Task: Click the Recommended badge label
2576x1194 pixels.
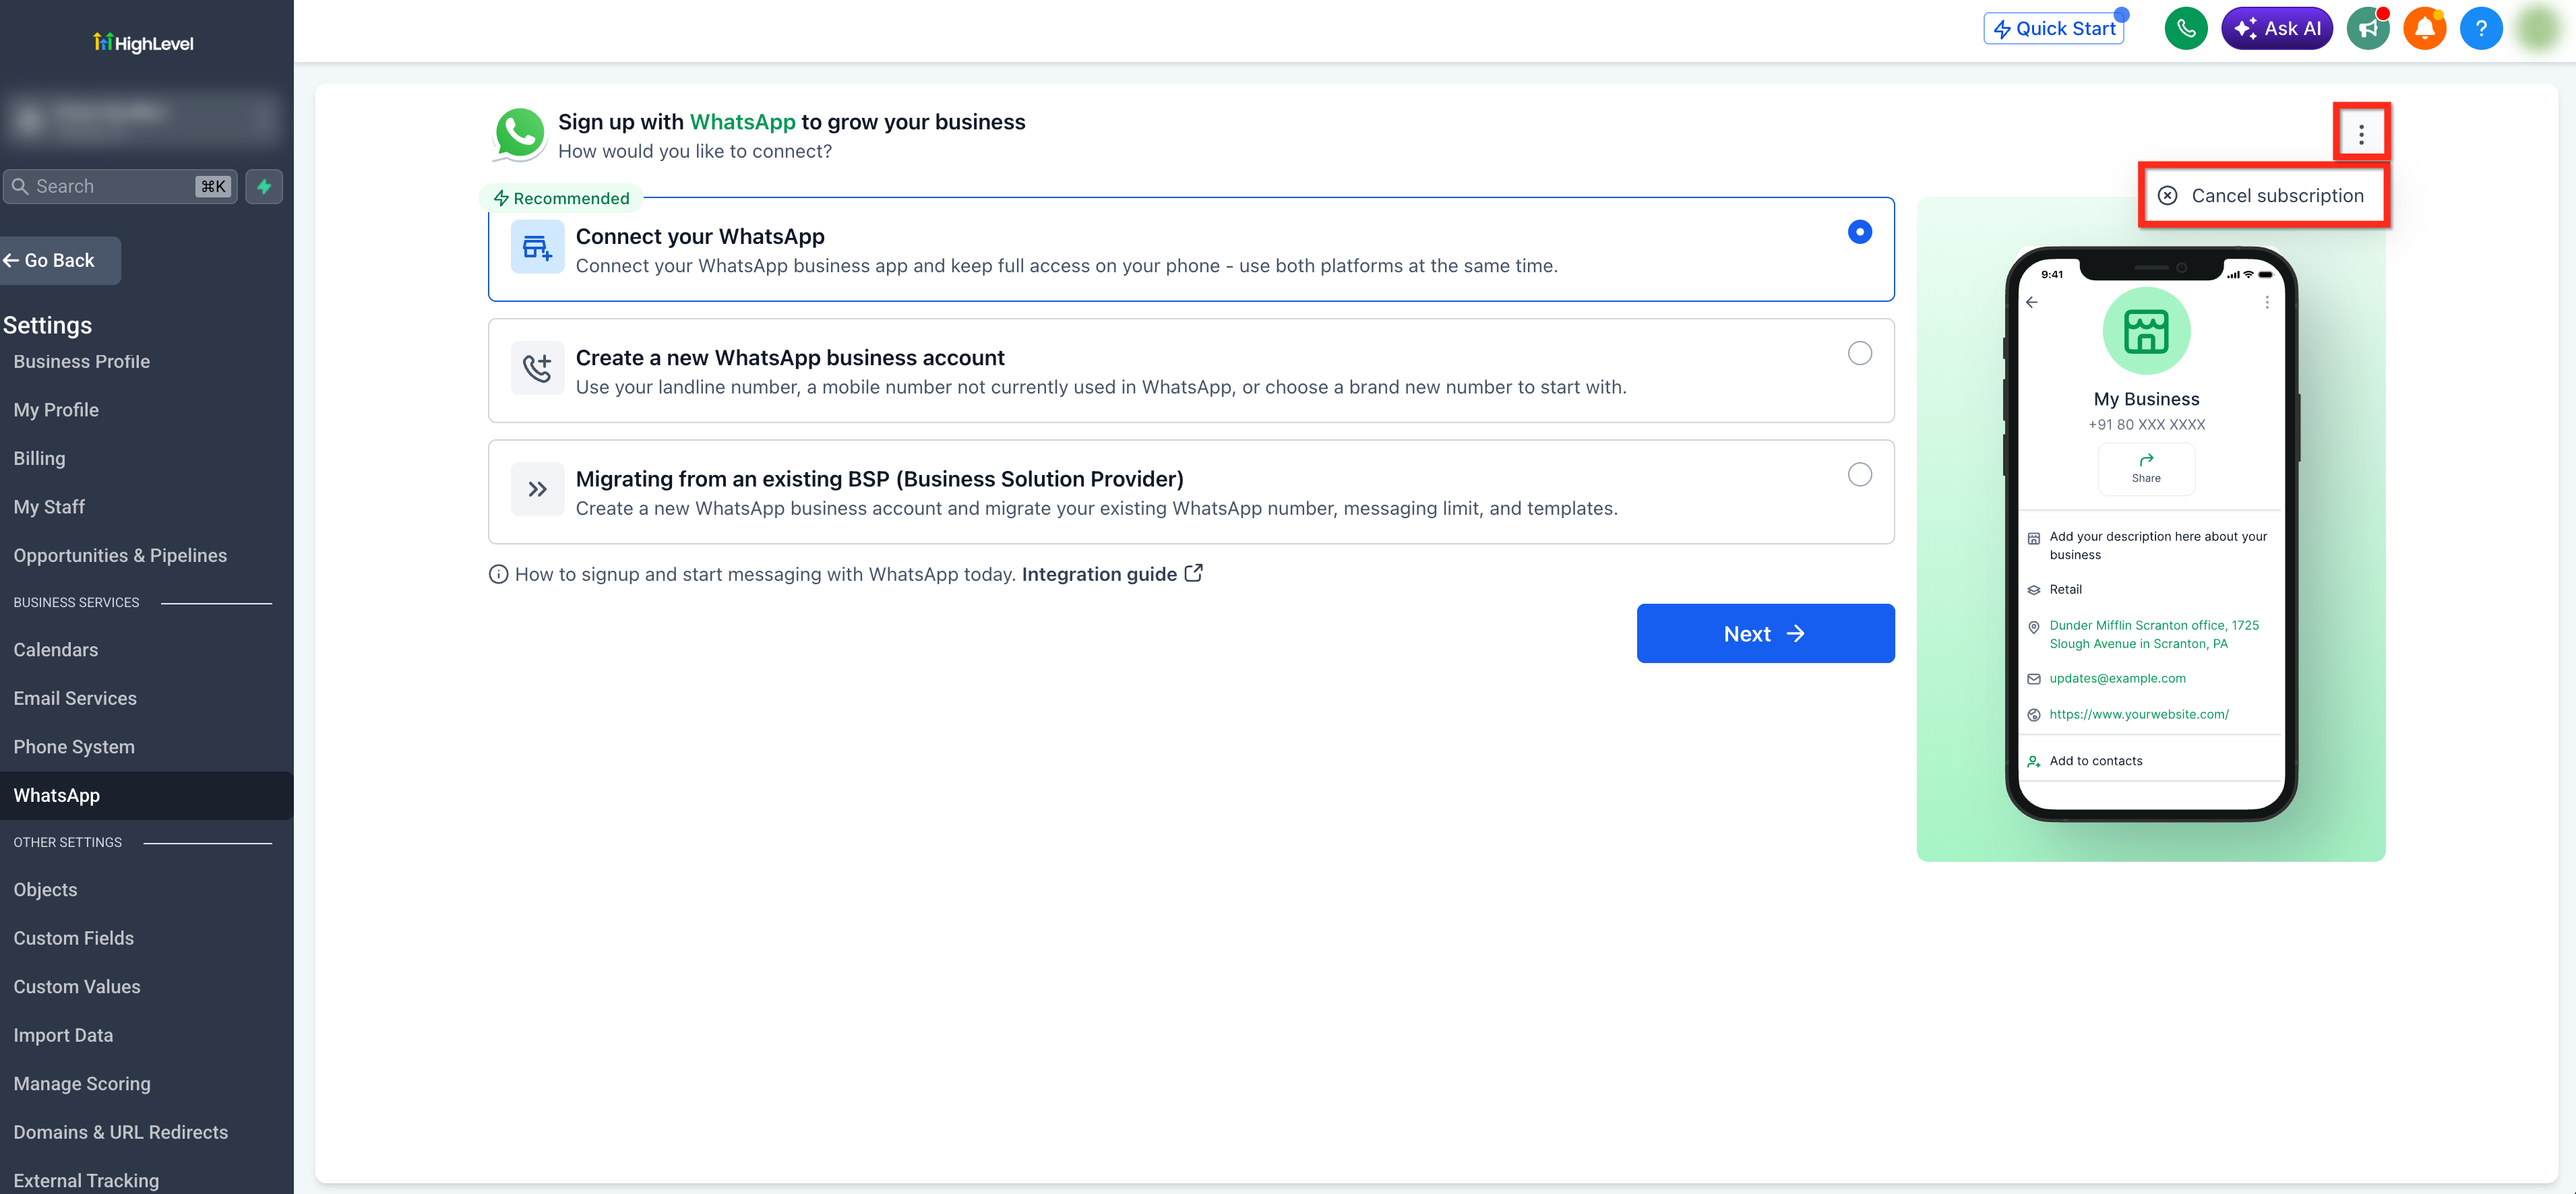Action: pyautogui.click(x=562, y=198)
